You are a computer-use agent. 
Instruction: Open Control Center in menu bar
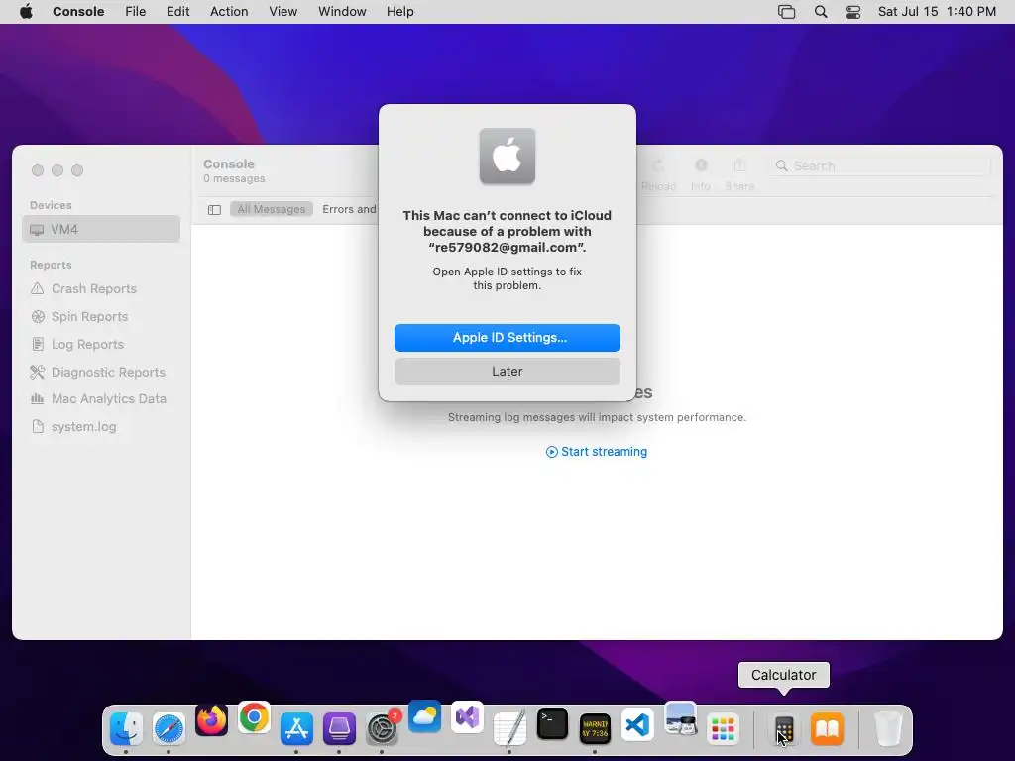point(853,12)
